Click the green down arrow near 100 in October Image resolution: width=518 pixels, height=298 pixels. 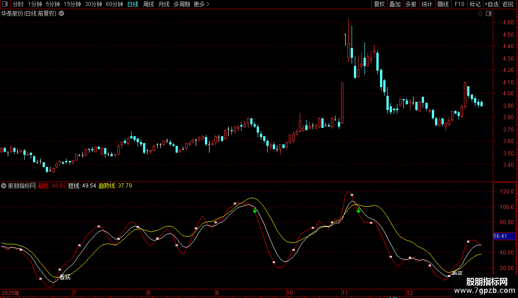click(x=255, y=210)
